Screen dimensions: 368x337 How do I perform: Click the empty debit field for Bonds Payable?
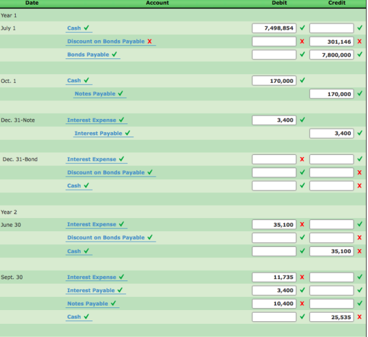[274, 55]
